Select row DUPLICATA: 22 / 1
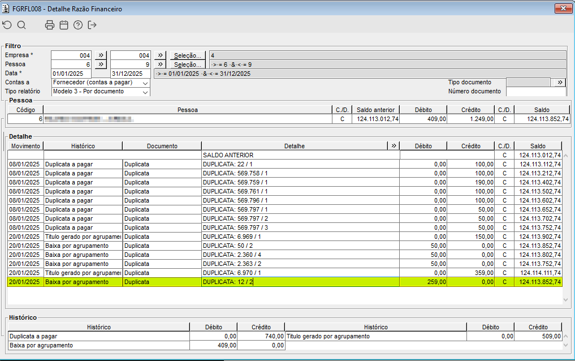Screen dimensions: 575x361 (x=284, y=164)
